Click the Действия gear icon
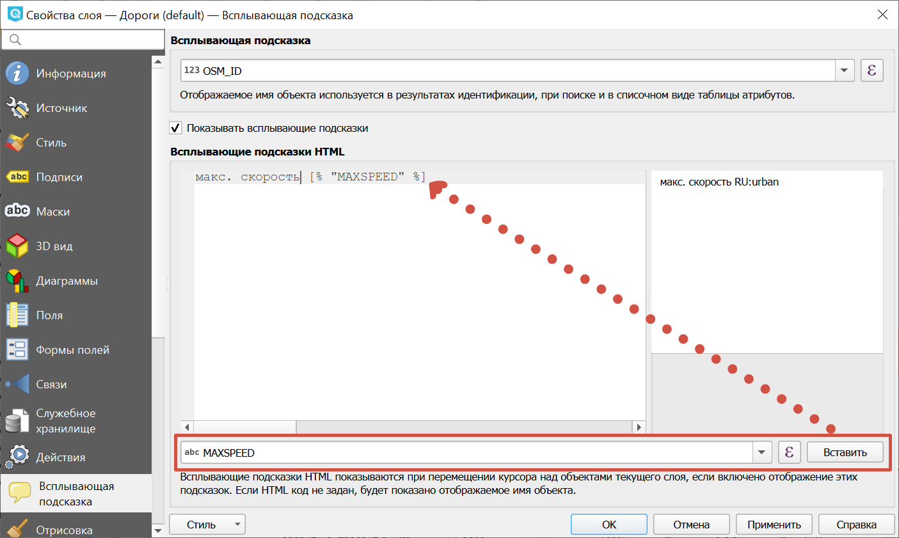899x538 pixels. click(x=17, y=455)
